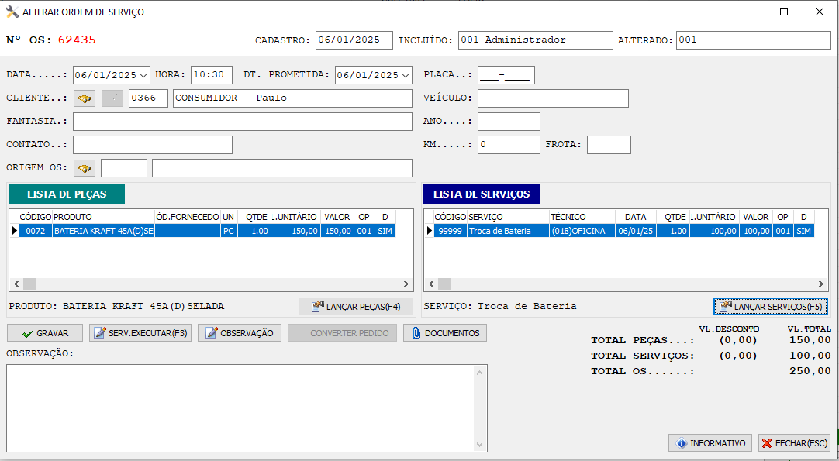
Task: Click the Cadastro date field
Action: 354,40
